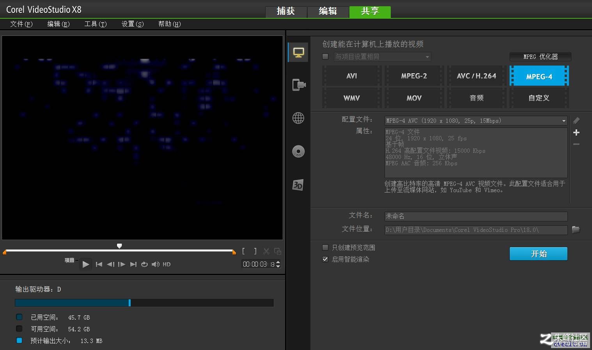
Task: Click the white scrubber handle on preview bar
Action: 119,246
